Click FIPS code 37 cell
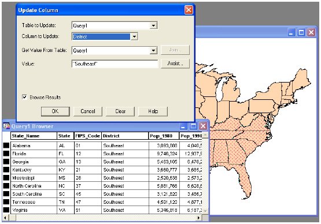This screenshot has height=224, width=321. (x=87, y=186)
